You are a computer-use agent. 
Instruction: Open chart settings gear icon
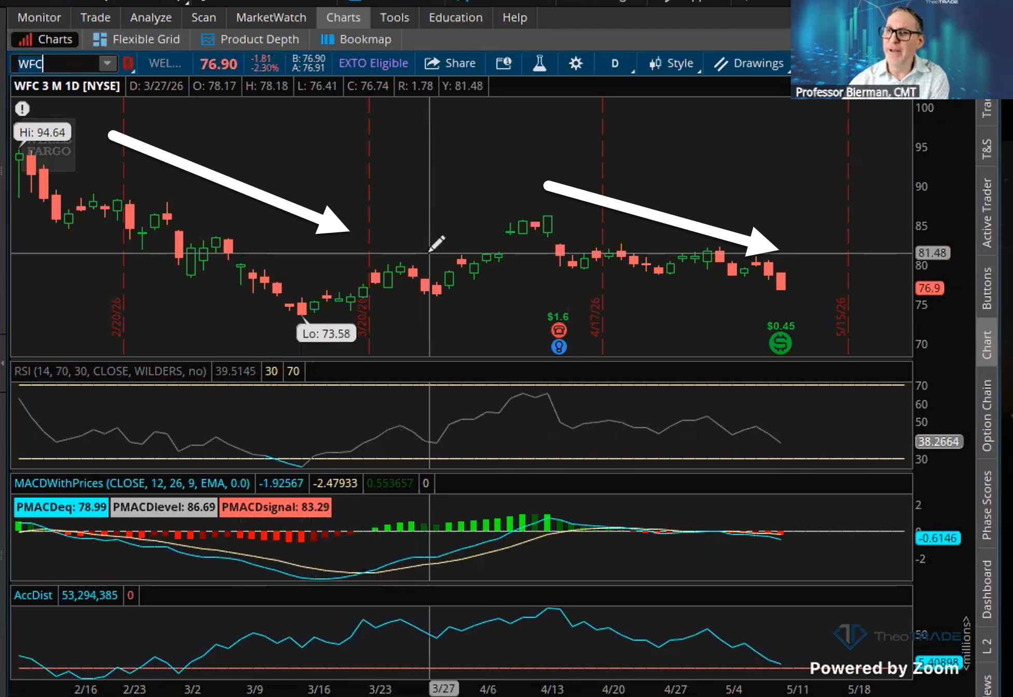(x=575, y=63)
